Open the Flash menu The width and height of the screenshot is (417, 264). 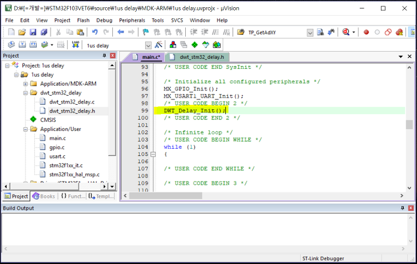point(83,20)
